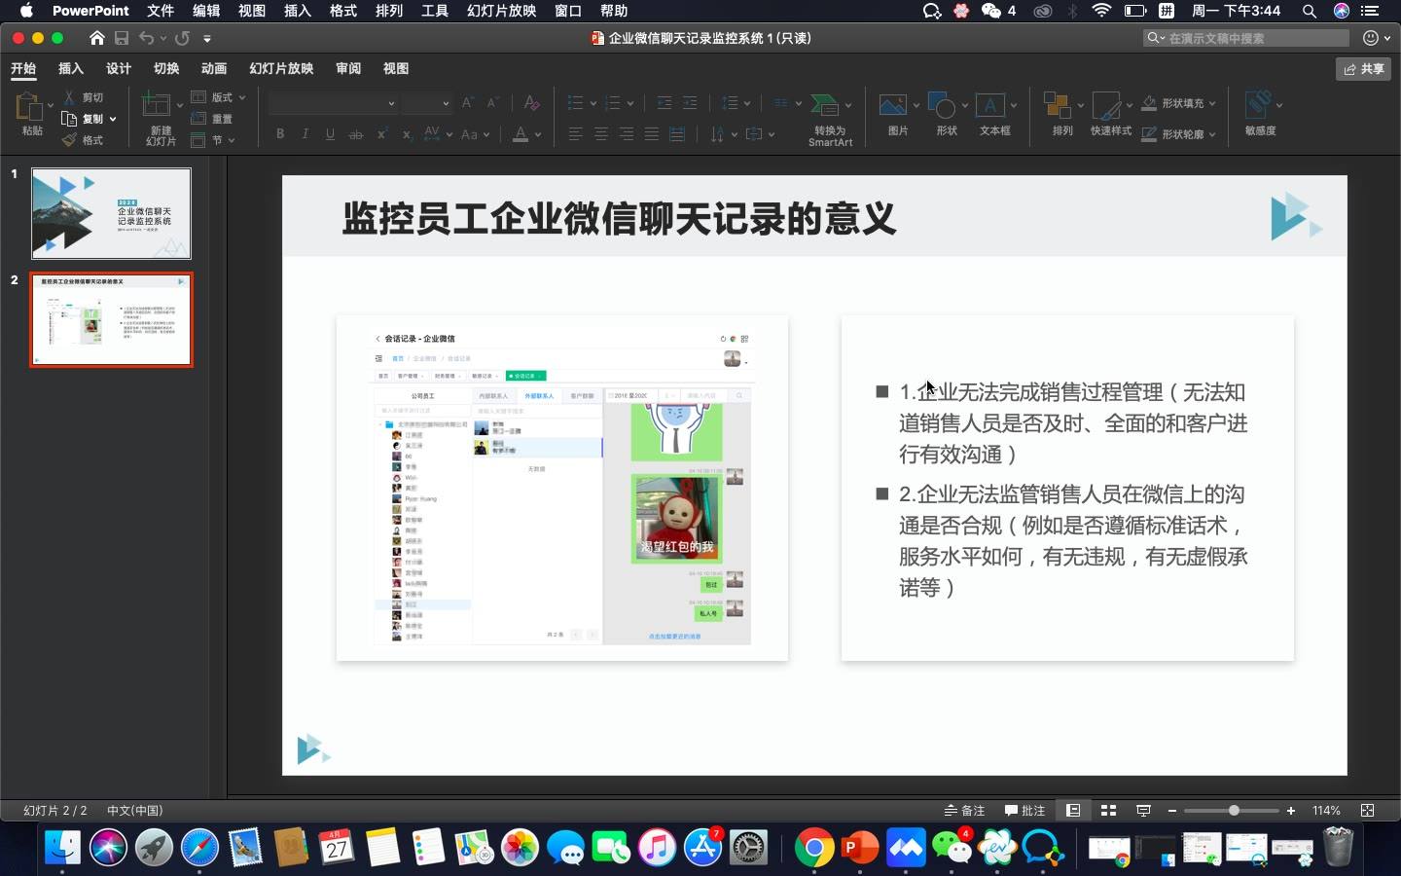Open the 动画 ribbon tab
1401x876 pixels.
[x=214, y=68]
